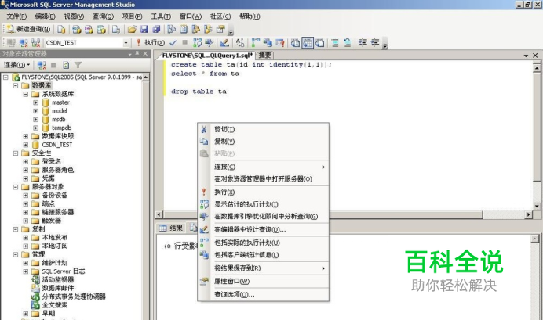Open the Connect (连接) dropdown in Object Explorer

click(x=16, y=65)
